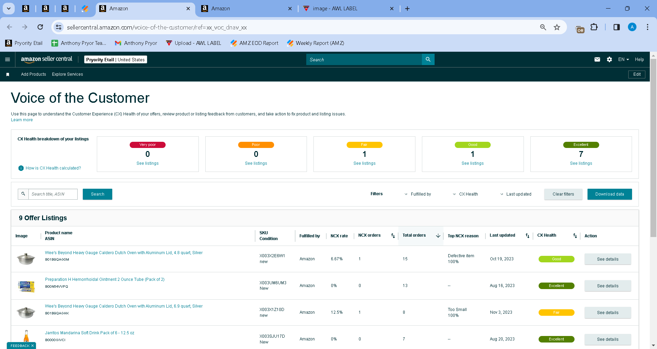Open the messages envelope icon
657x349 pixels.
(597, 60)
